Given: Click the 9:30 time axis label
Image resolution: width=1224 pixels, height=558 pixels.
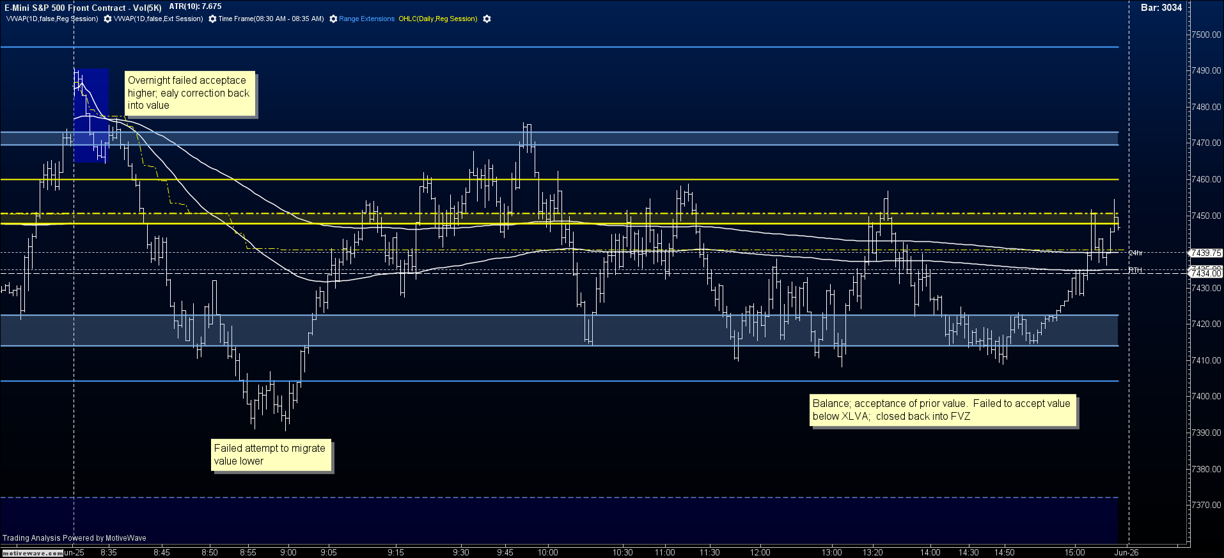Looking at the screenshot, I should (461, 552).
